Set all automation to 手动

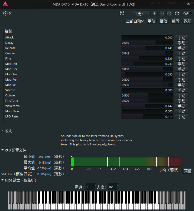pos(151,21)
